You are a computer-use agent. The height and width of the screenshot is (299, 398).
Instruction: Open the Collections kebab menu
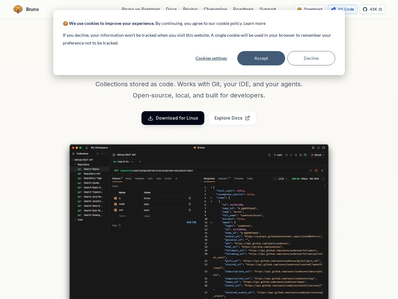(x=106, y=154)
